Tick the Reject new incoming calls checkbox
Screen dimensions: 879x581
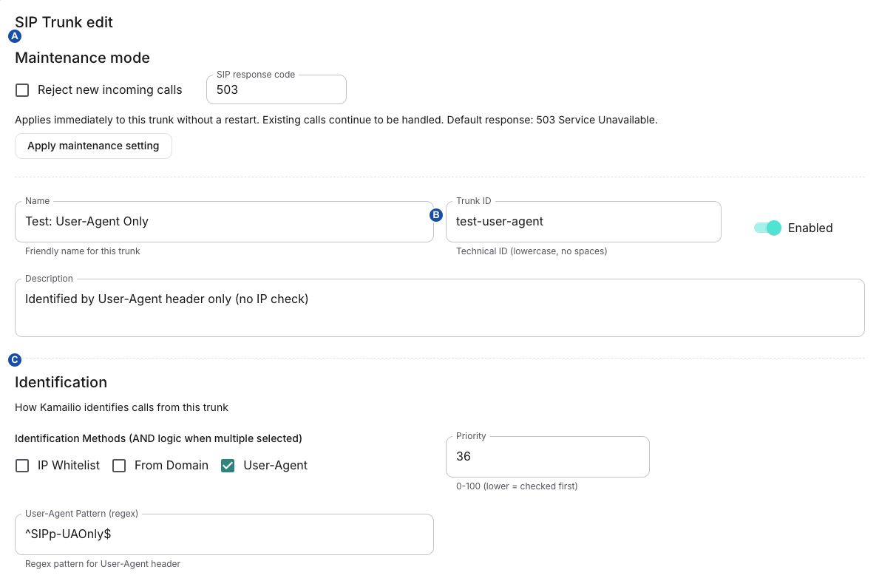click(x=22, y=90)
